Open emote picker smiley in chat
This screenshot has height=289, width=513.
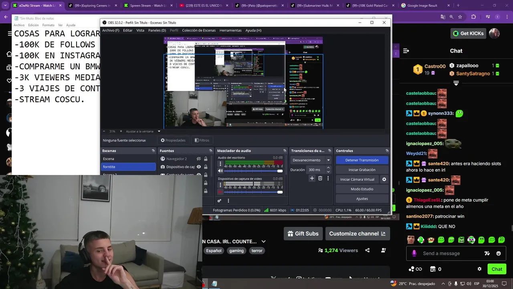pyautogui.click(x=499, y=253)
